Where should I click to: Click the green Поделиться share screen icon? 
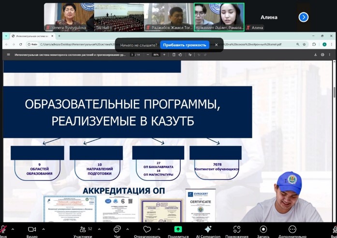tap(178, 229)
